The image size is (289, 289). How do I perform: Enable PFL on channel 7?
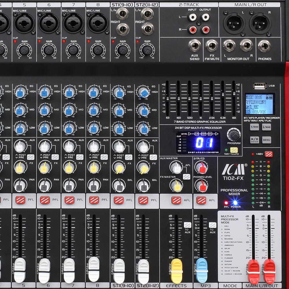pos(69,200)
